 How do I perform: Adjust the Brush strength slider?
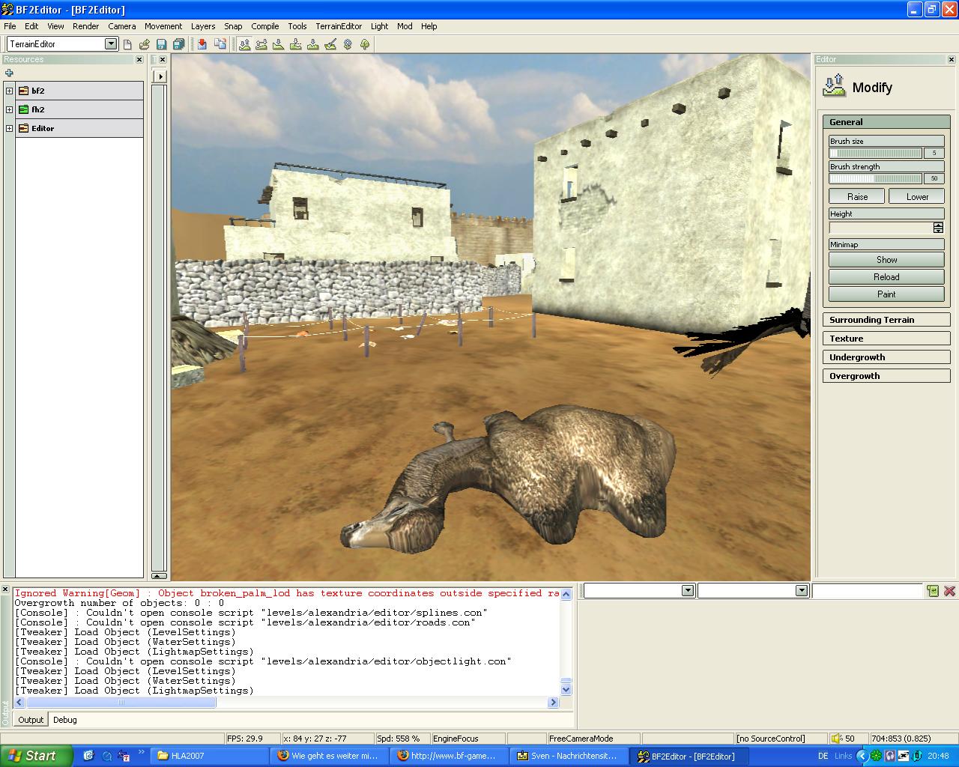pos(875,178)
